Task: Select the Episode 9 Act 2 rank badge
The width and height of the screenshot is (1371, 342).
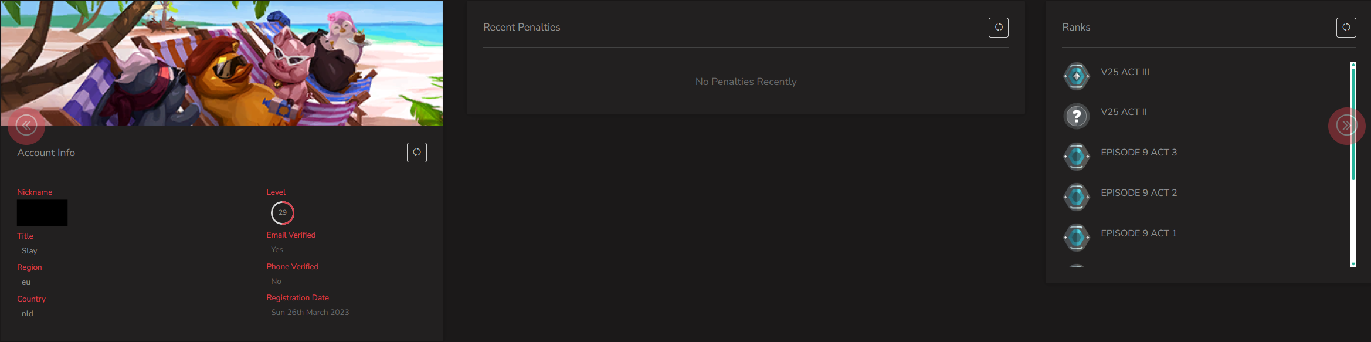Action: (x=1077, y=197)
